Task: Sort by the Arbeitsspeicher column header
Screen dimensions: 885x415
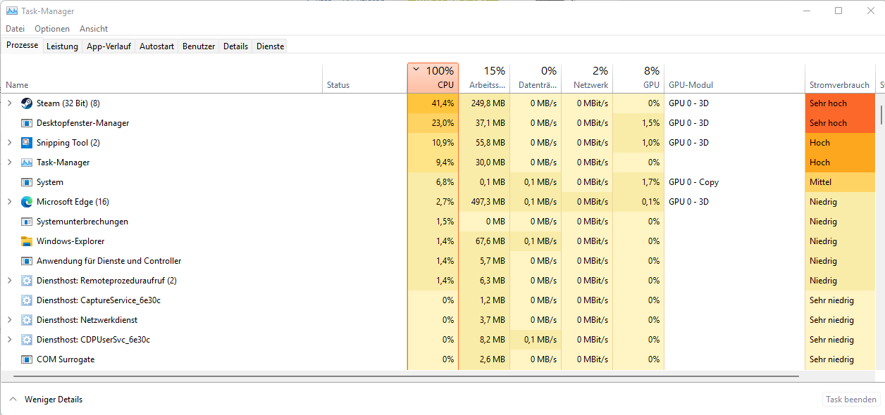Action: click(x=484, y=78)
